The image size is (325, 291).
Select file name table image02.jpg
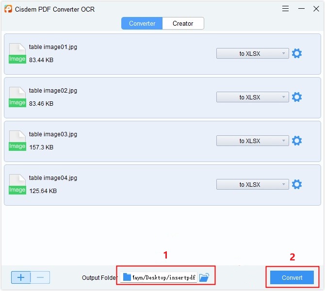pyautogui.click(x=53, y=91)
